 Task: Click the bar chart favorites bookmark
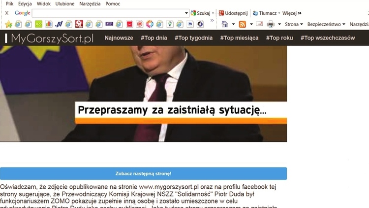(49, 24)
